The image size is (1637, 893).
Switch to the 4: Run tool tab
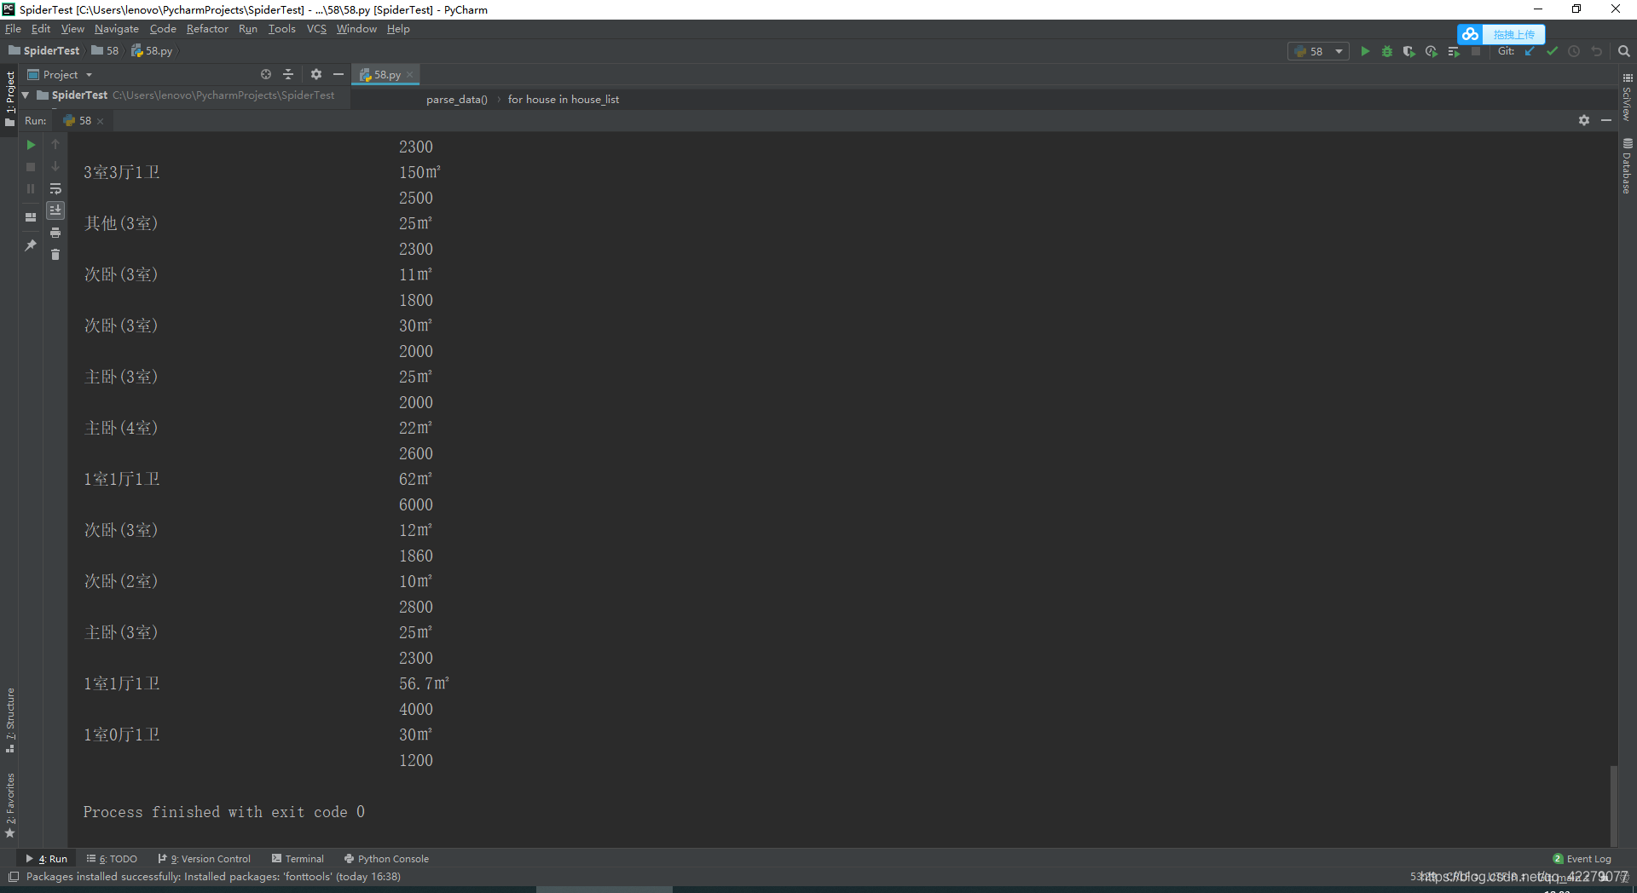(47, 859)
